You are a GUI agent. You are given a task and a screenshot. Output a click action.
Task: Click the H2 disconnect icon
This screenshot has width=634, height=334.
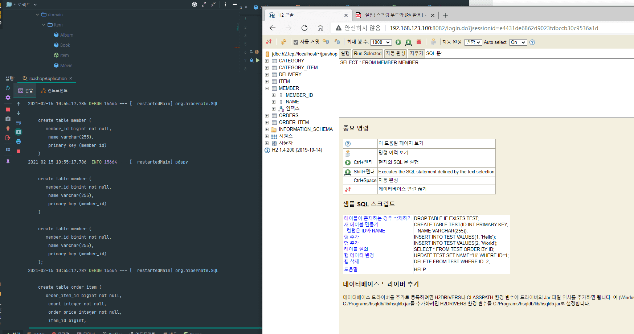269,42
